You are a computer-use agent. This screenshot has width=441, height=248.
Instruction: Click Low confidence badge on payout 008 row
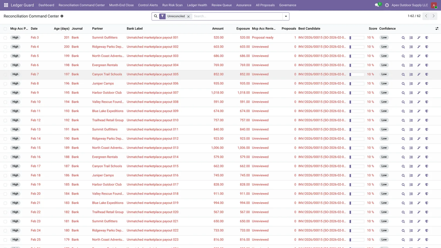[384, 102]
